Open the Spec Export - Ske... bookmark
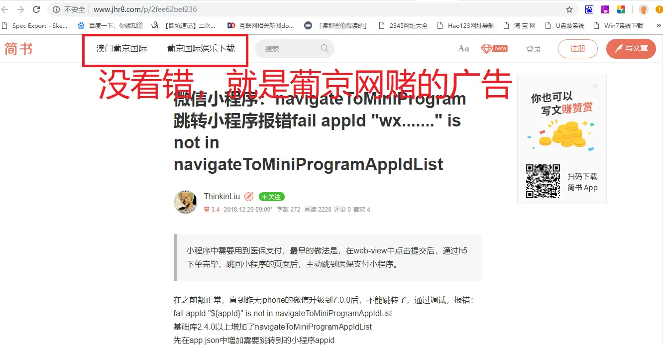Image resolution: width=663 pixels, height=345 pixels. (35, 25)
